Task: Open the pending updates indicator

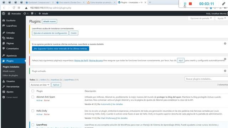Action: point(26,14)
